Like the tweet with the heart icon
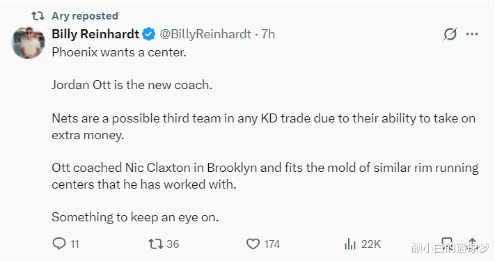Viewport: 495px width, 261px height. (x=253, y=244)
